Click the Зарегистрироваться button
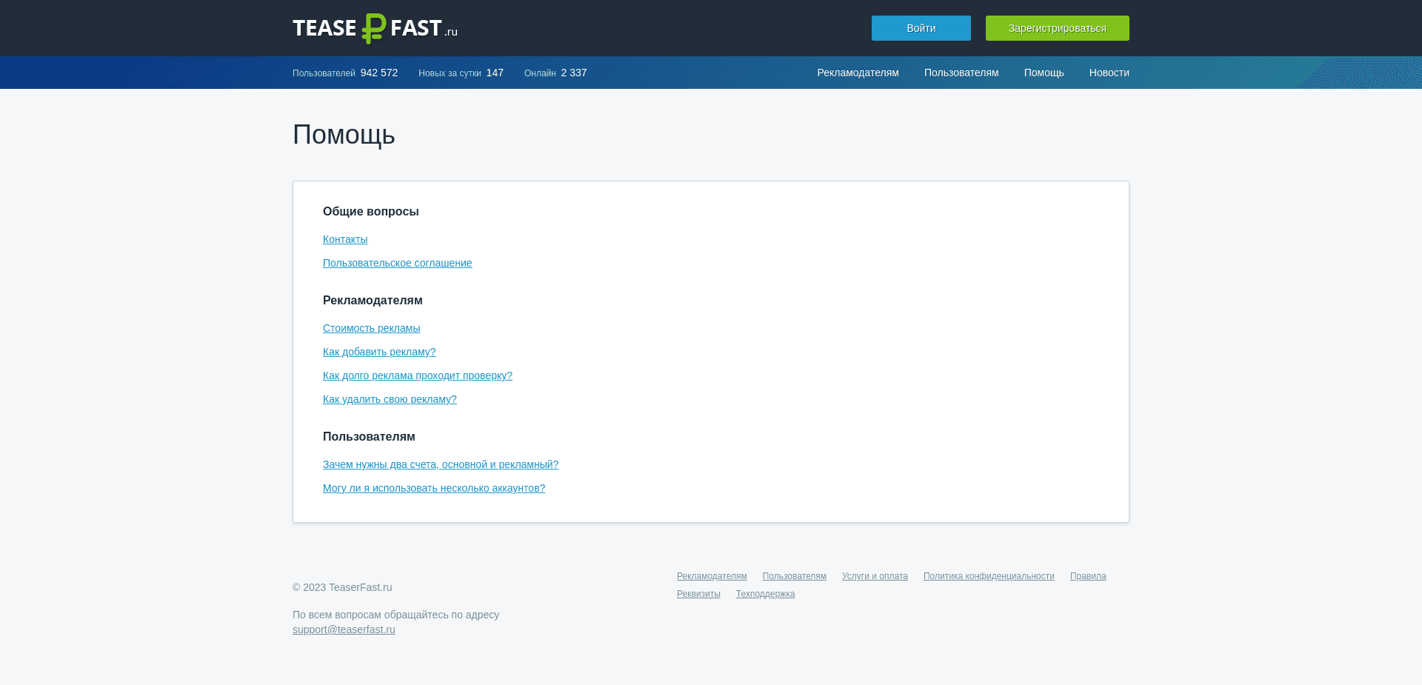Image resolution: width=1422 pixels, height=685 pixels. 1057,27
